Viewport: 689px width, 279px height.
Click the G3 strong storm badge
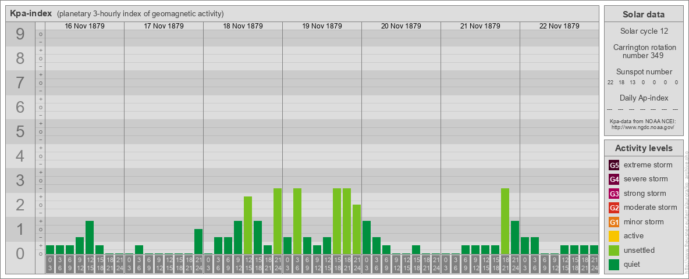tap(614, 194)
